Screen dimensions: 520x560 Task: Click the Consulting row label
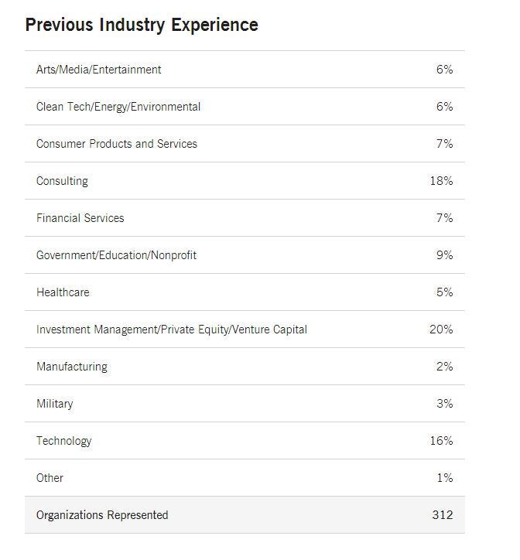[x=62, y=181]
